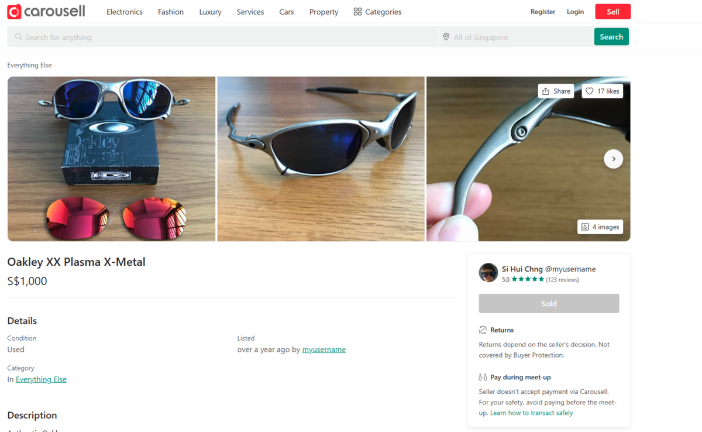Open Learn how to transact safely
The height and width of the screenshot is (432, 702).
tap(531, 413)
